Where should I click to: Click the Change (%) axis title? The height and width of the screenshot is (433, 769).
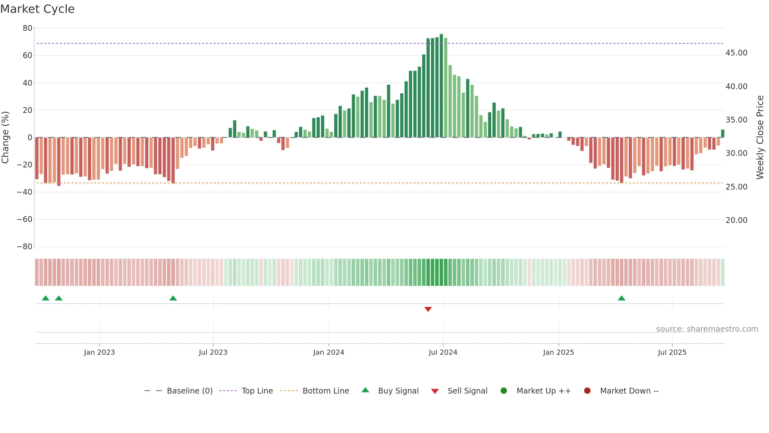click(x=5, y=137)
